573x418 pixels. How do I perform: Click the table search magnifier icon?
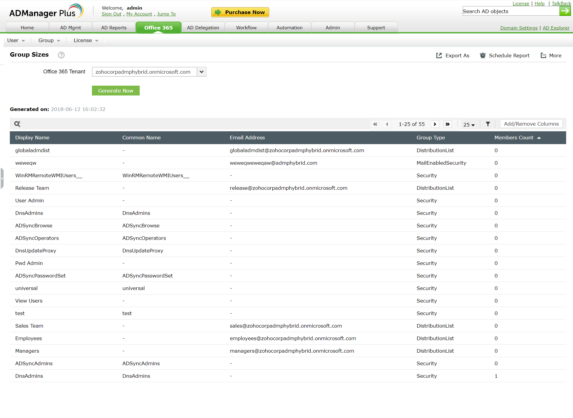tap(17, 124)
